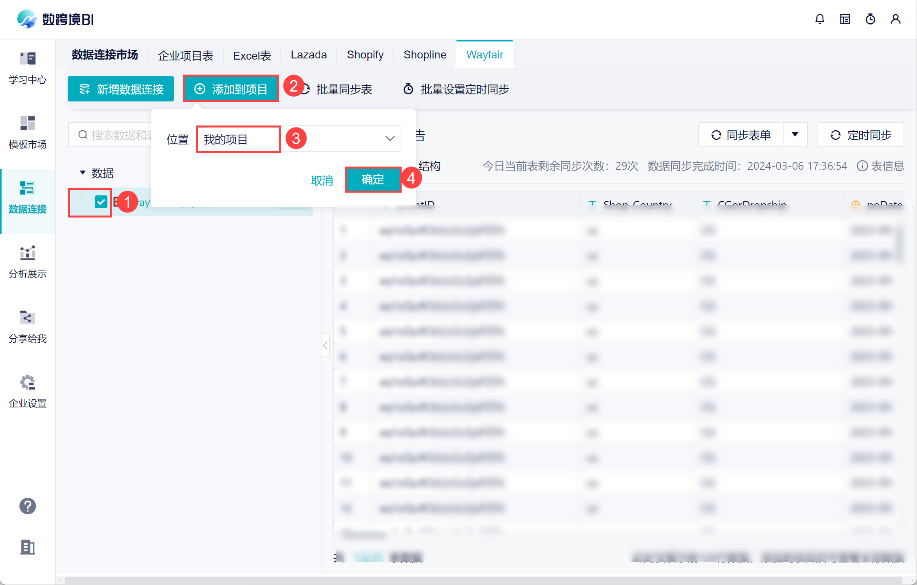Viewport: 917px width, 585px height.
Task: Click the notification bell icon
Action: tap(819, 19)
